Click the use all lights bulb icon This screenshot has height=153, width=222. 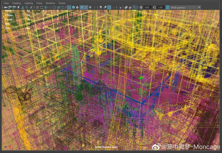pos(90,7)
